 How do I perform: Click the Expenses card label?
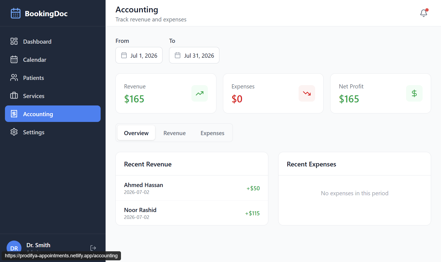(243, 87)
